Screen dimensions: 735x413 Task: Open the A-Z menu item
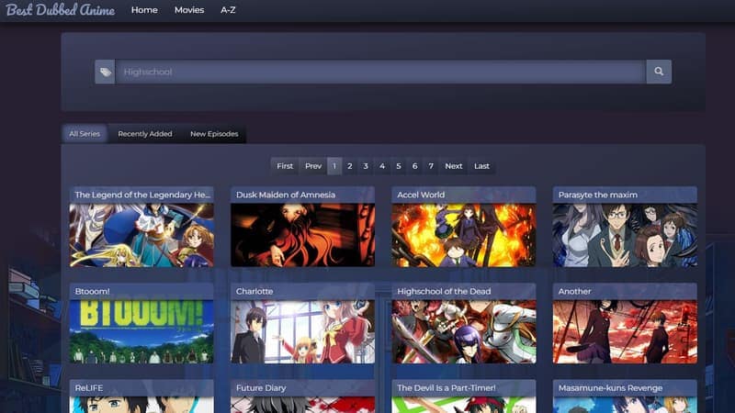[x=228, y=10]
